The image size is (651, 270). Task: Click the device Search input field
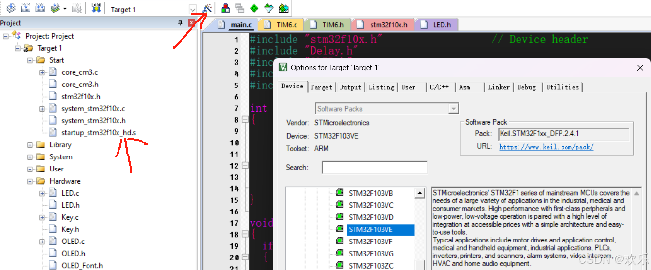(x=374, y=168)
